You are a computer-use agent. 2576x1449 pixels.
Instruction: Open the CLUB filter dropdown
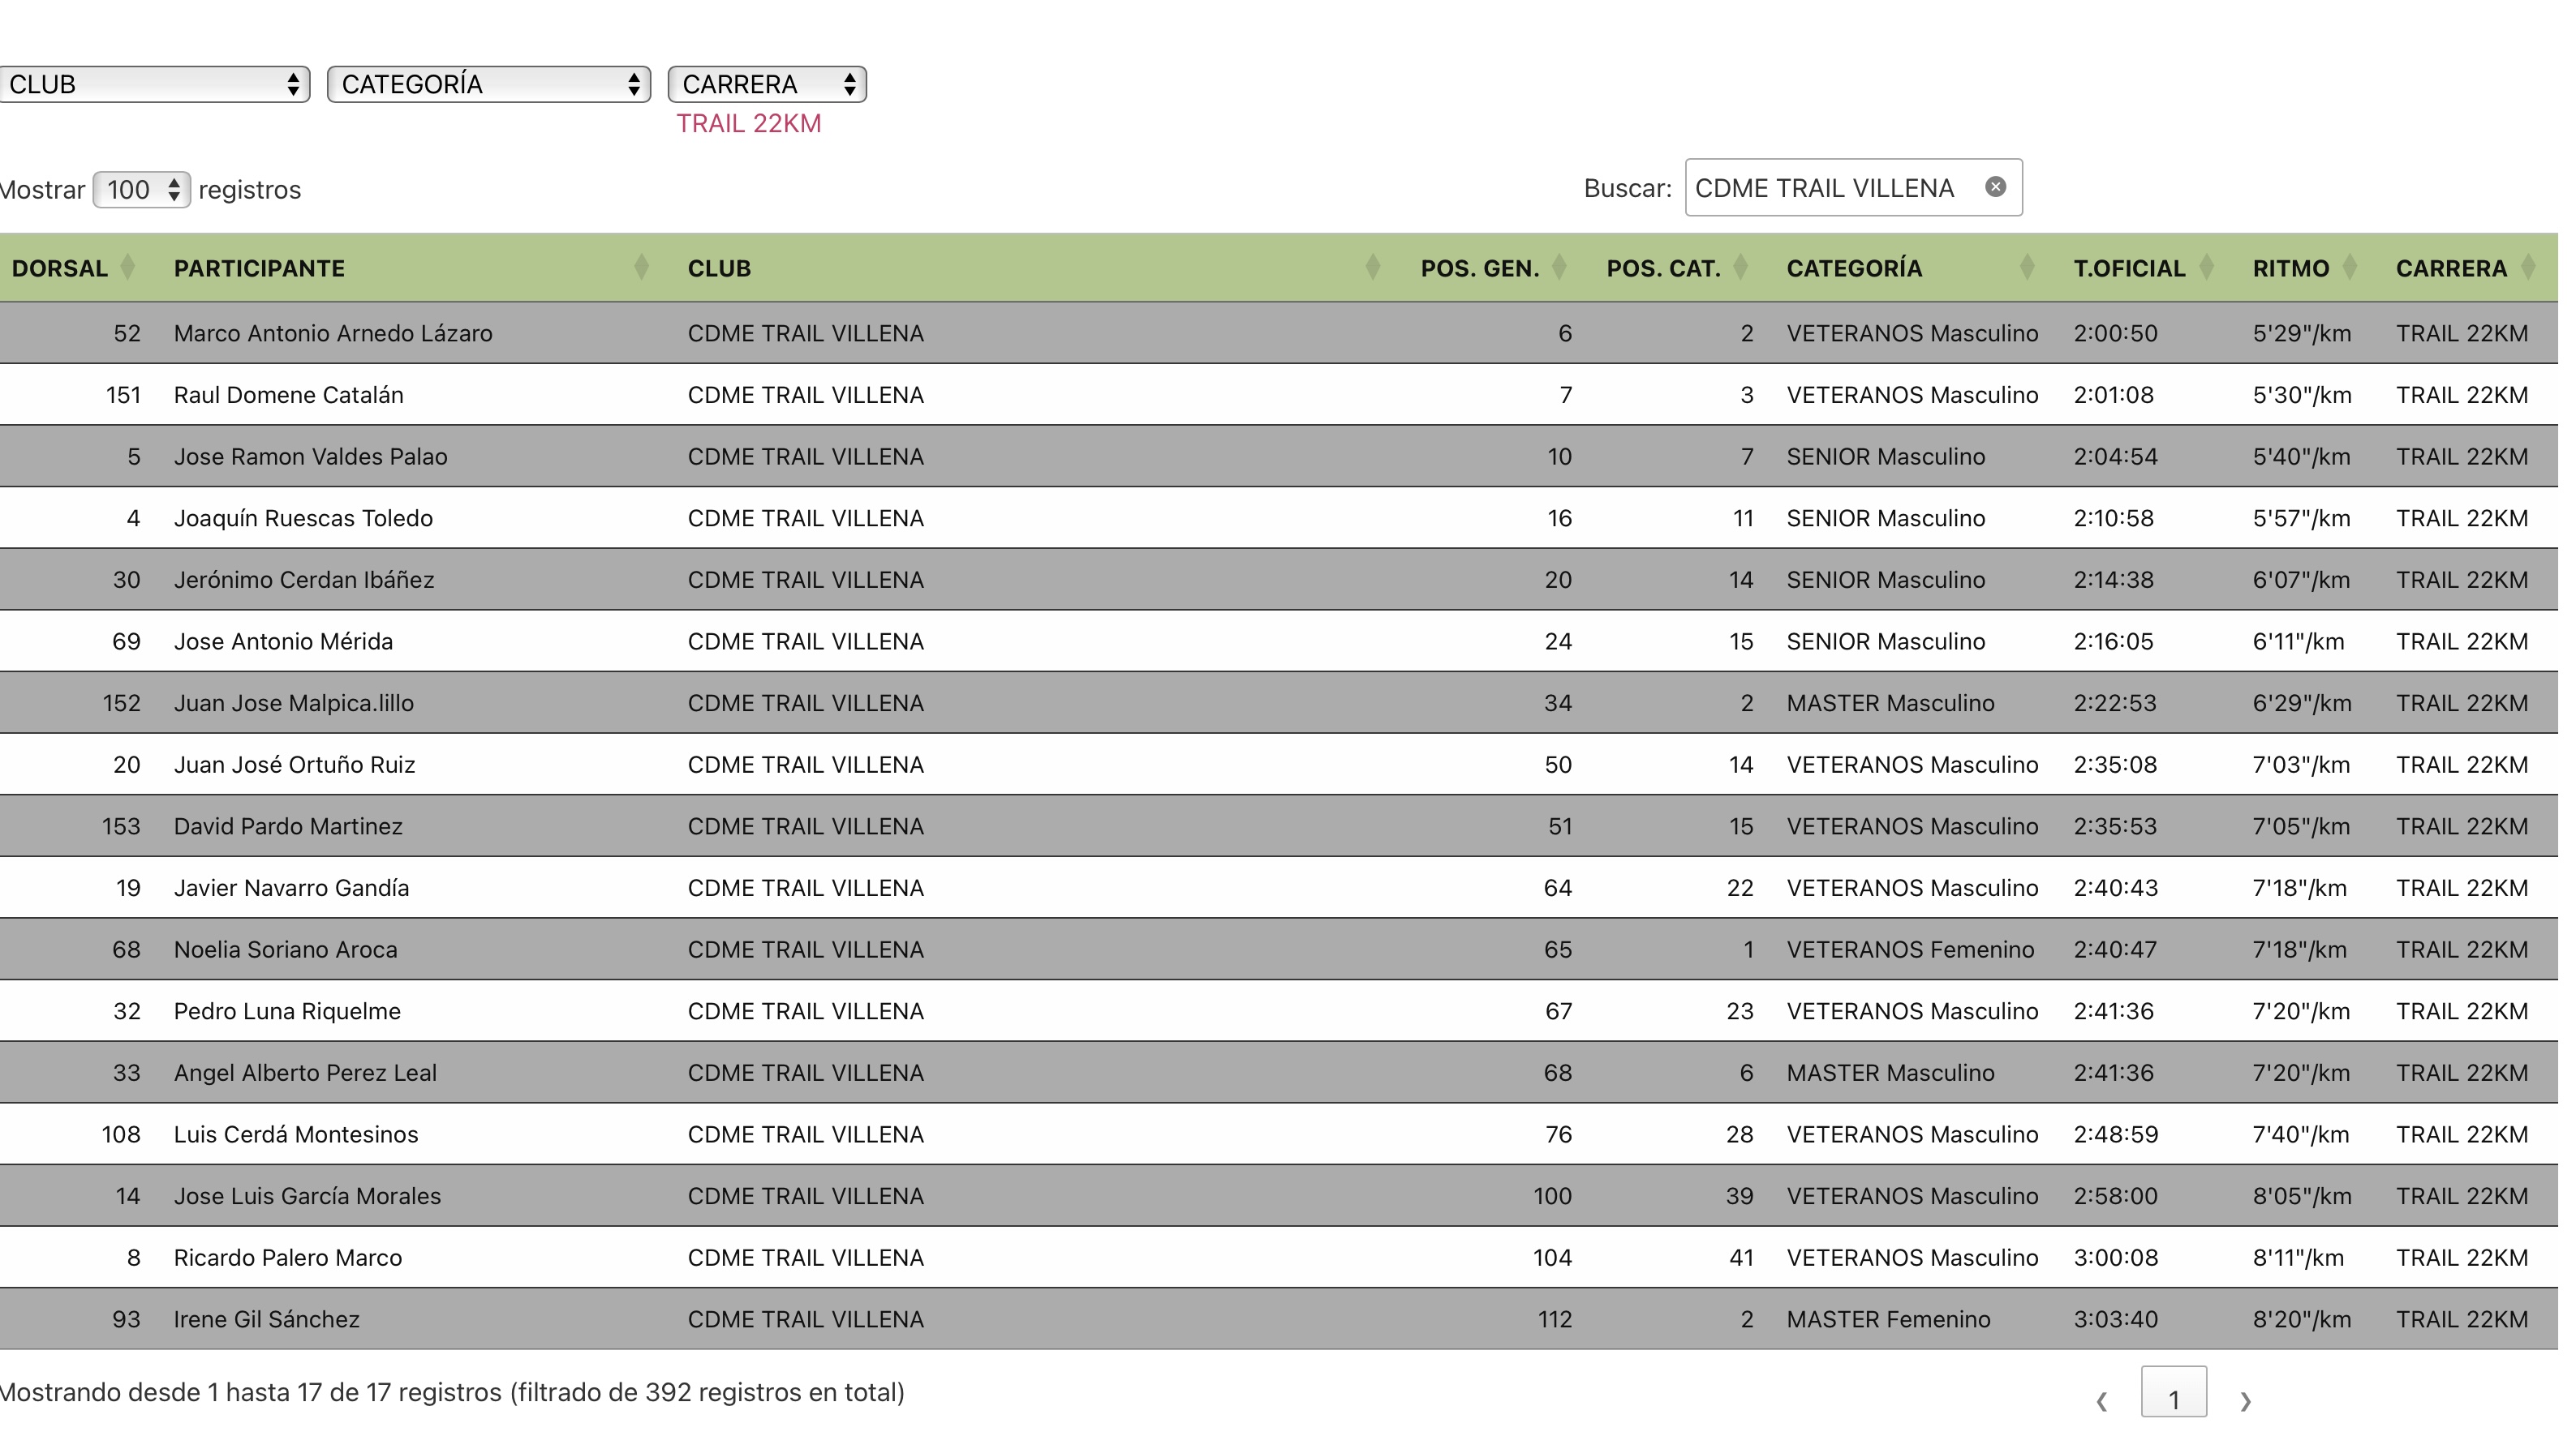coord(154,84)
